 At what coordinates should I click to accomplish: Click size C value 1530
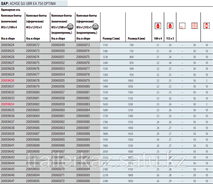pos(105,92)
